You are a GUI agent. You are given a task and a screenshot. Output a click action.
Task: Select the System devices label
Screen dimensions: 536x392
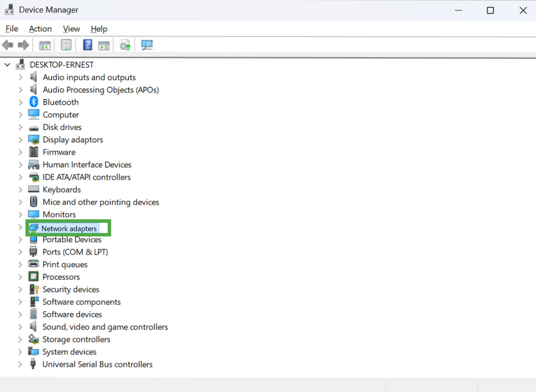pyautogui.click(x=69, y=352)
